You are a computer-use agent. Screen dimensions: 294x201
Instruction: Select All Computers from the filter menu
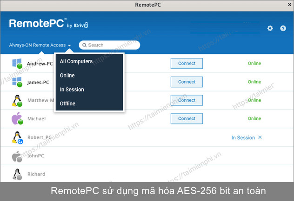[x=76, y=61]
